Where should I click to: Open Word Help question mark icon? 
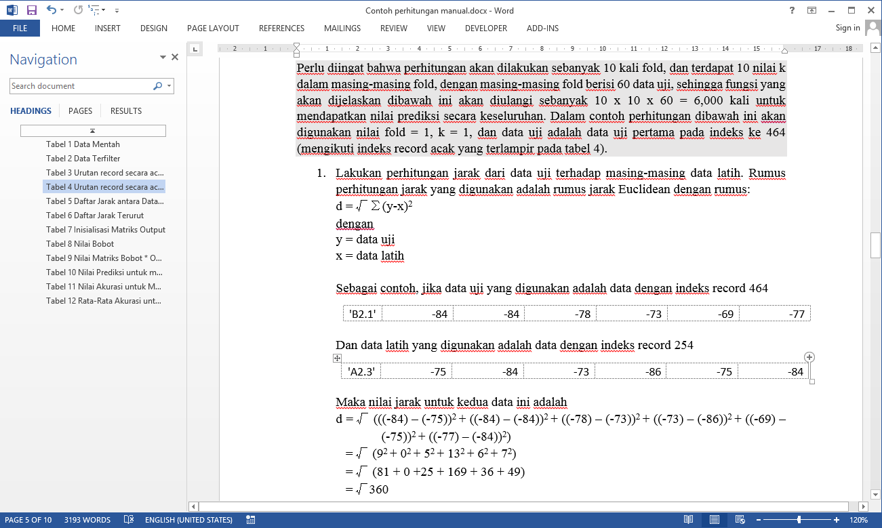[792, 10]
